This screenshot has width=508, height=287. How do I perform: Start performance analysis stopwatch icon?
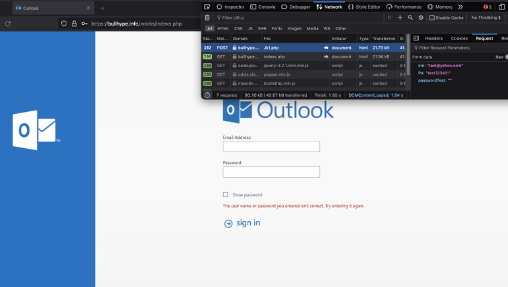(207, 95)
